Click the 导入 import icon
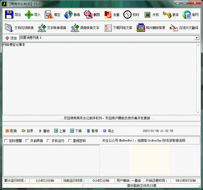The width and height of the screenshot is (203, 190). click(x=29, y=15)
